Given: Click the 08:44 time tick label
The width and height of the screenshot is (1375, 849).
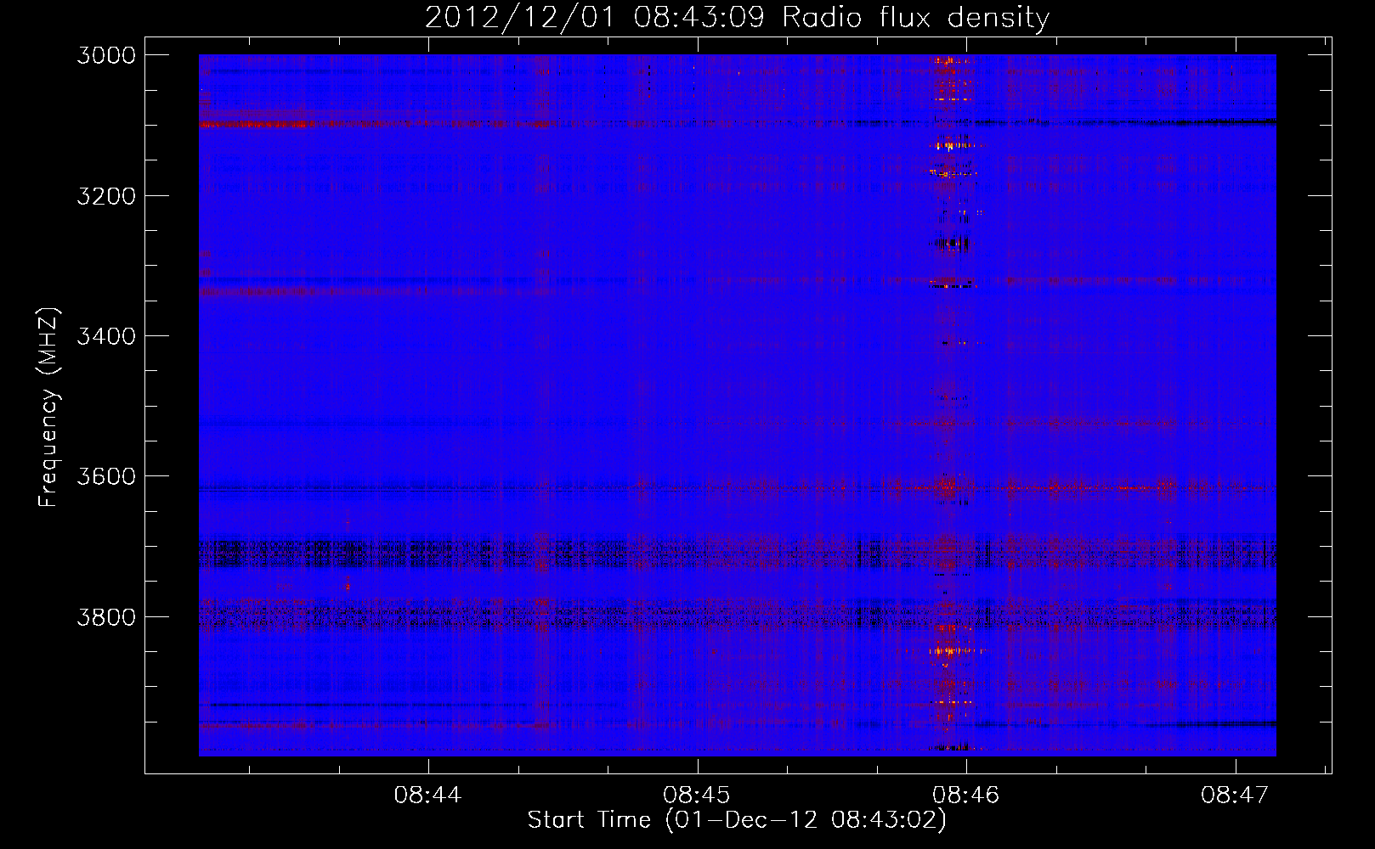Looking at the screenshot, I should click(x=427, y=795).
